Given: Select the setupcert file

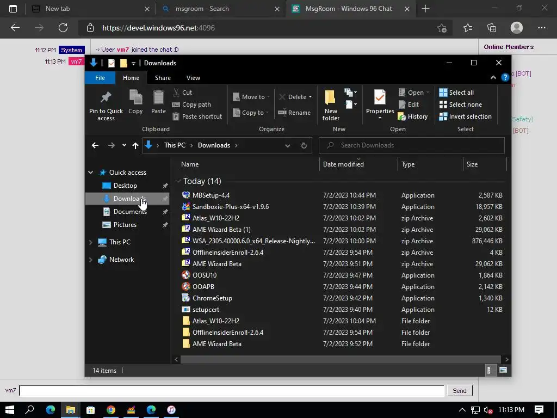Looking at the screenshot, I should click(x=206, y=310).
